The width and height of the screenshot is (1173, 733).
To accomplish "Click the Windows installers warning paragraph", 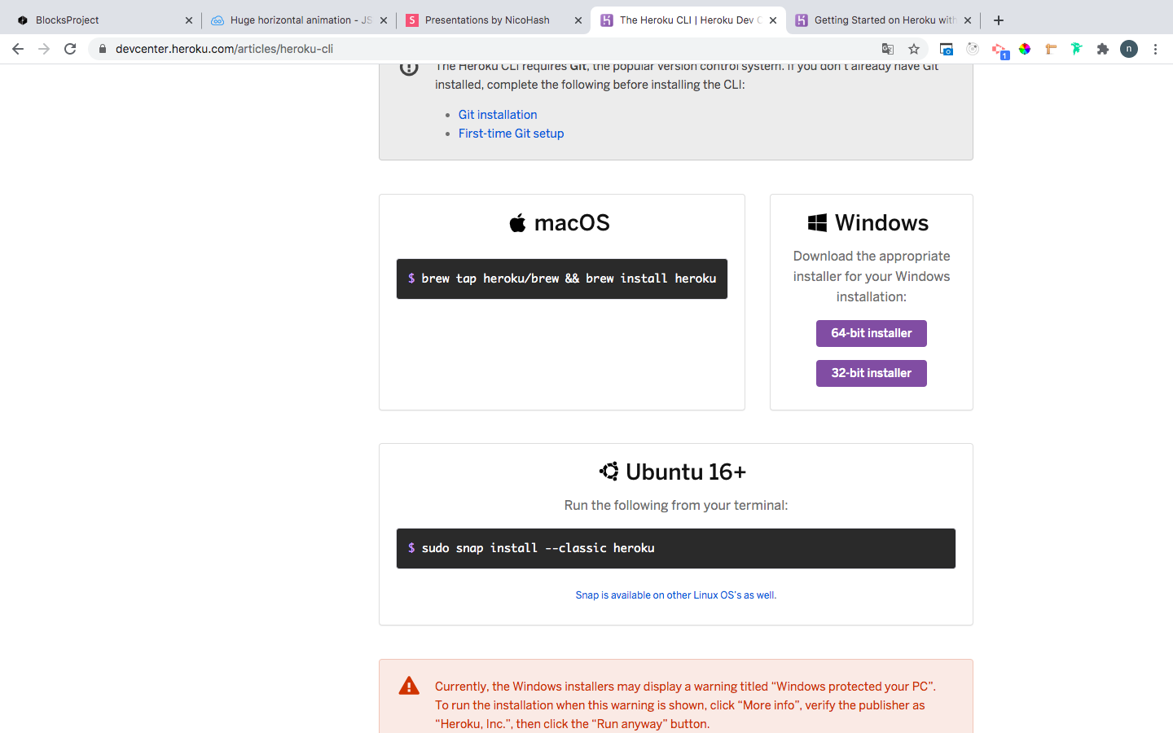I will [x=685, y=705].
